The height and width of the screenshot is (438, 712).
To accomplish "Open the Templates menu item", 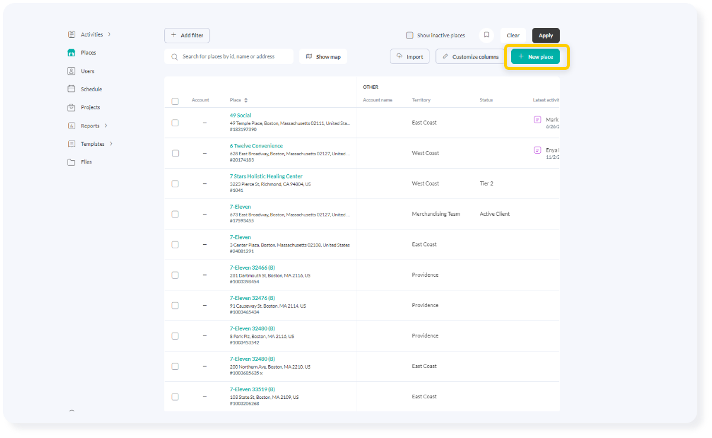I will pos(92,144).
